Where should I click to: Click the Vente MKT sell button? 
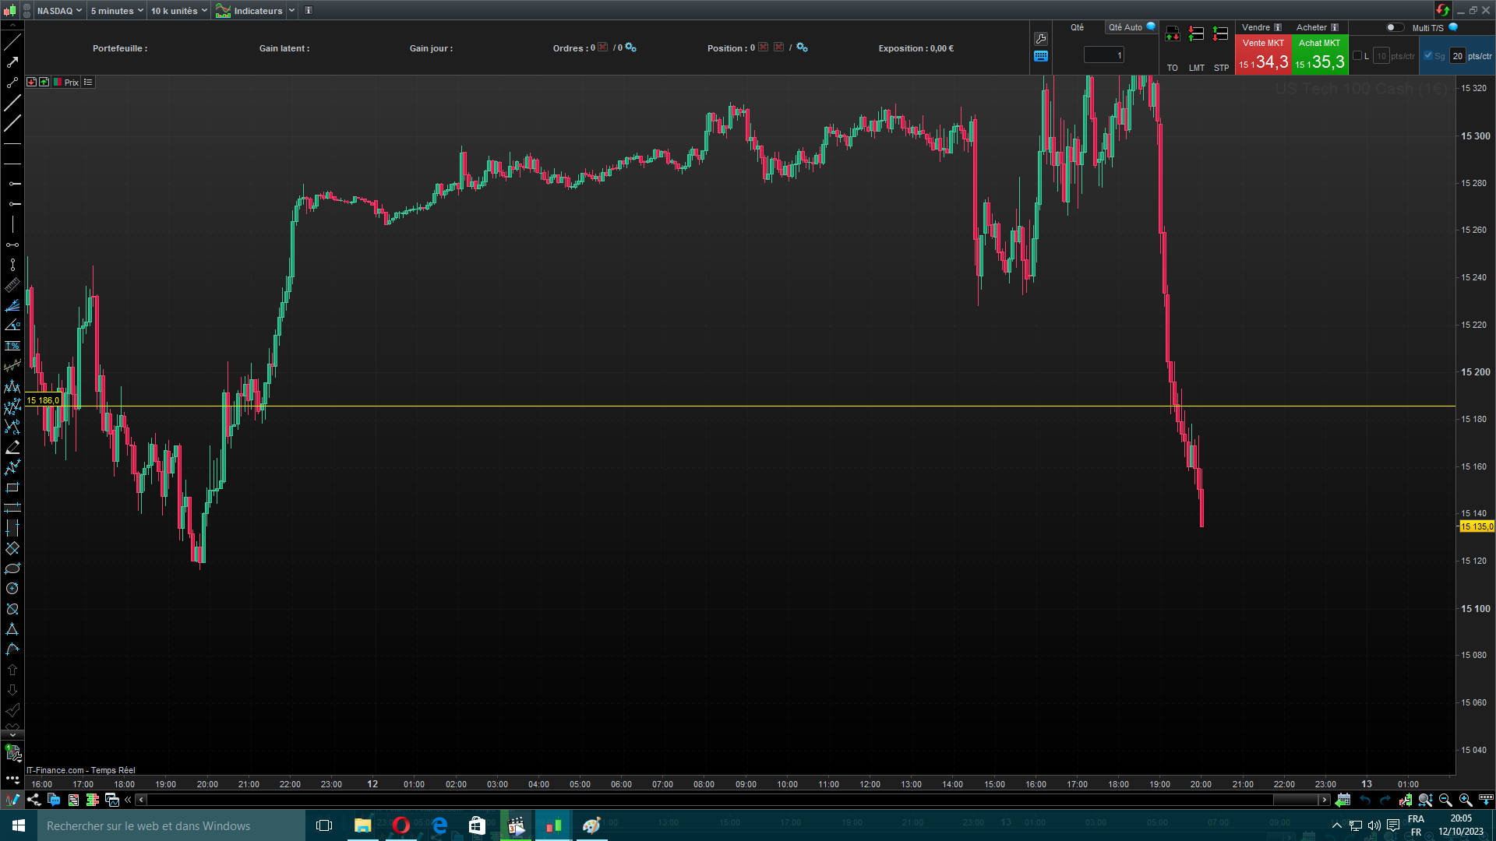[x=1263, y=55]
